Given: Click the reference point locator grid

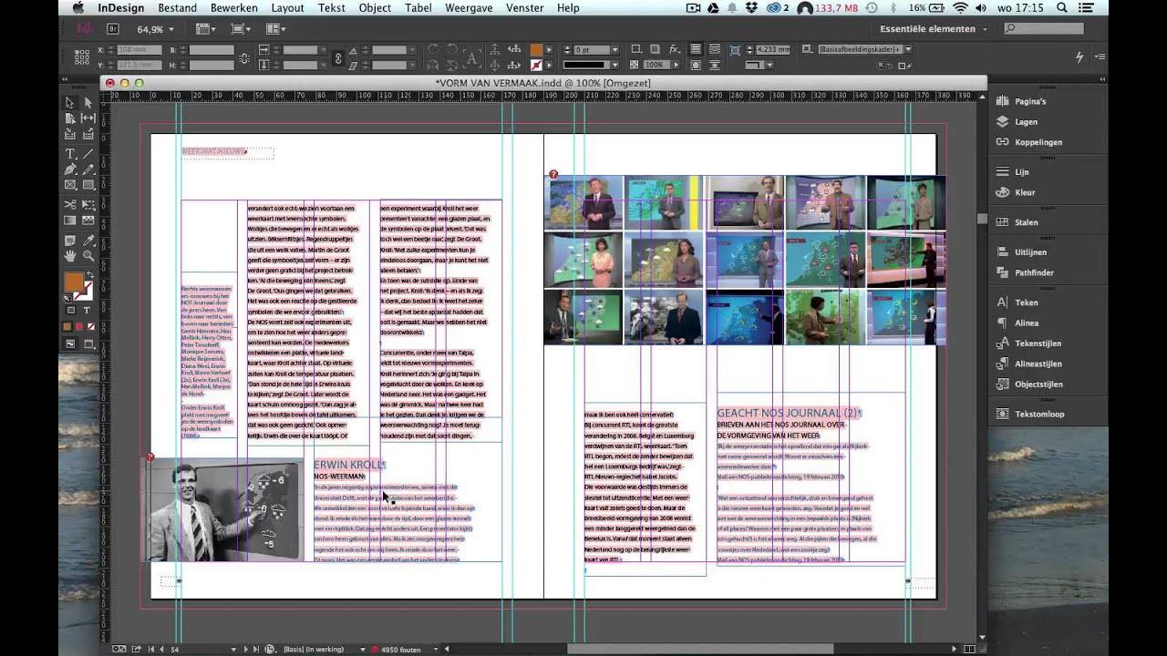Looking at the screenshot, I should 81,57.
